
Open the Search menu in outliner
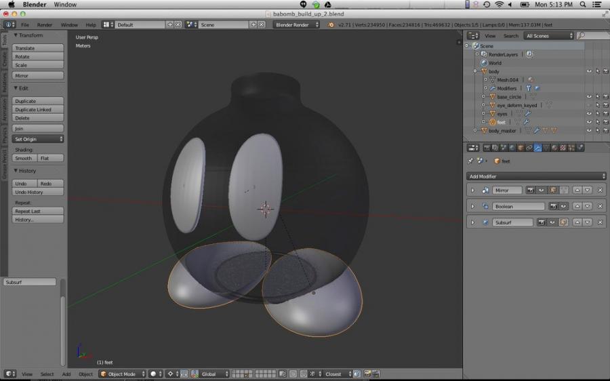point(511,36)
